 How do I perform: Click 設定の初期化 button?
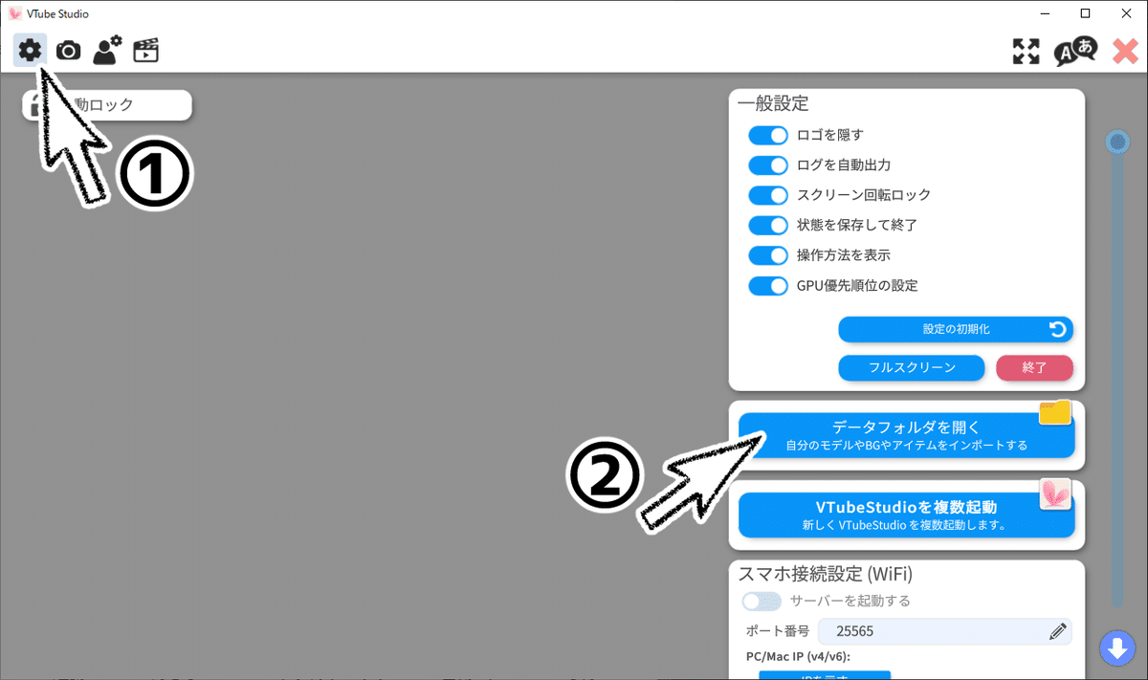956,329
